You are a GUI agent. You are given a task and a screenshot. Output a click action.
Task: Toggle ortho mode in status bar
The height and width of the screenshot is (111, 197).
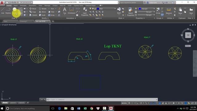tap(138, 103)
